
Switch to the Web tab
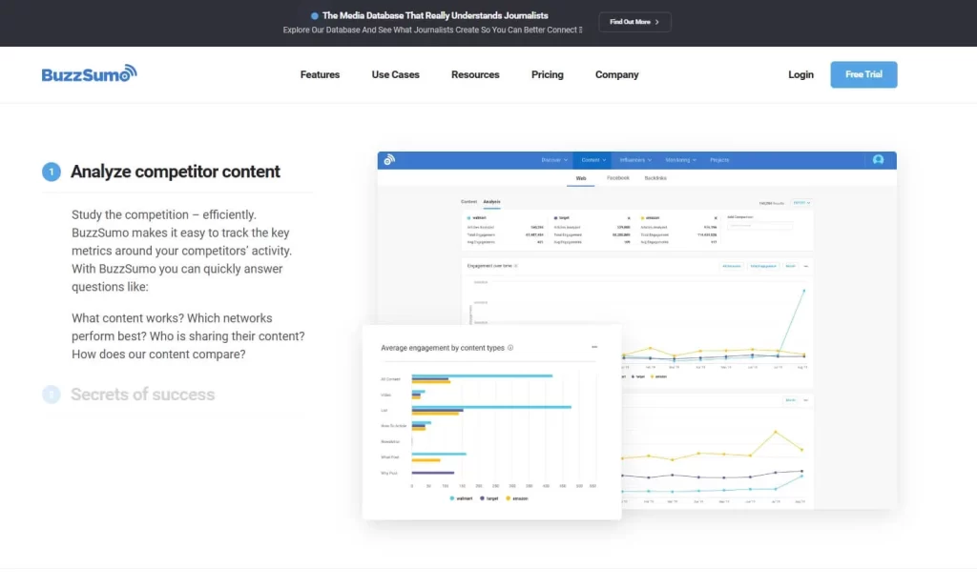(581, 178)
